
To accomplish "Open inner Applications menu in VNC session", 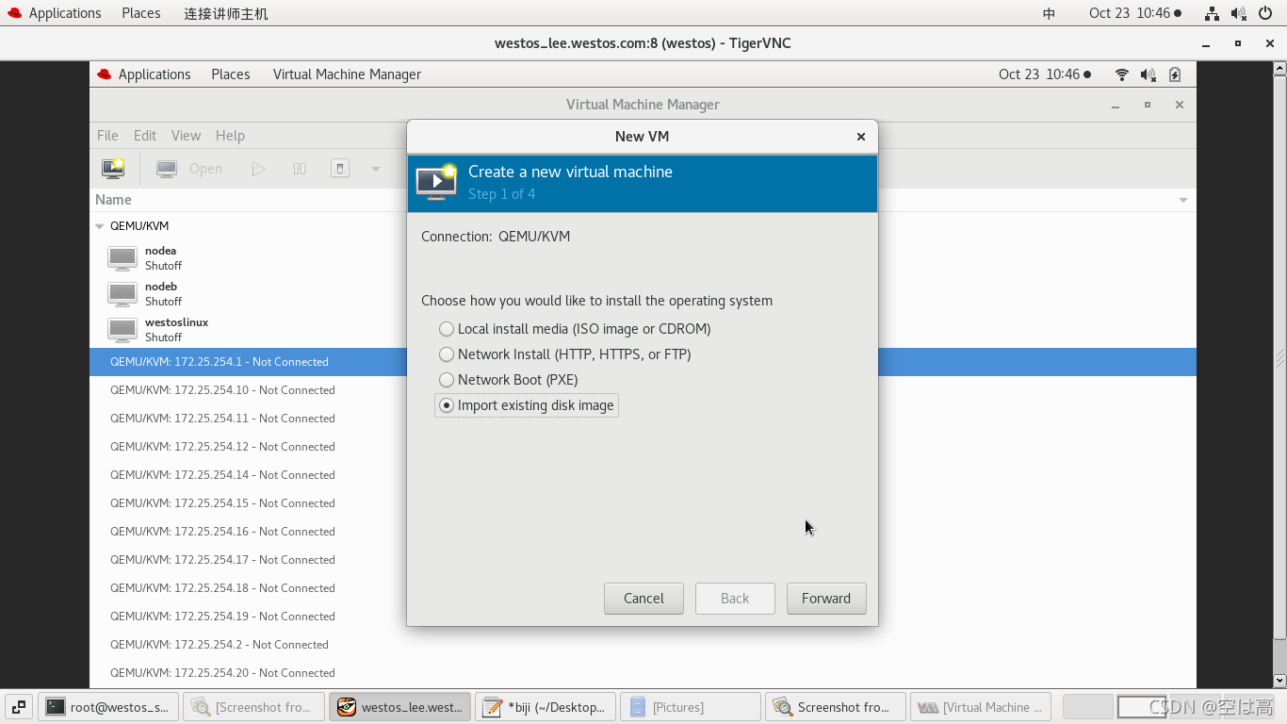I will pyautogui.click(x=143, y=74).
